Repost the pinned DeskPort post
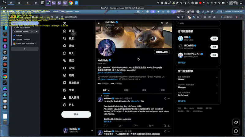 (120, 126)
